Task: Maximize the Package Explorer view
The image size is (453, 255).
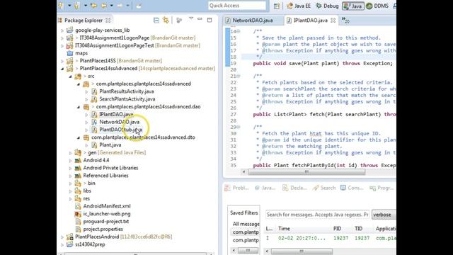Action: coord(210,20)
